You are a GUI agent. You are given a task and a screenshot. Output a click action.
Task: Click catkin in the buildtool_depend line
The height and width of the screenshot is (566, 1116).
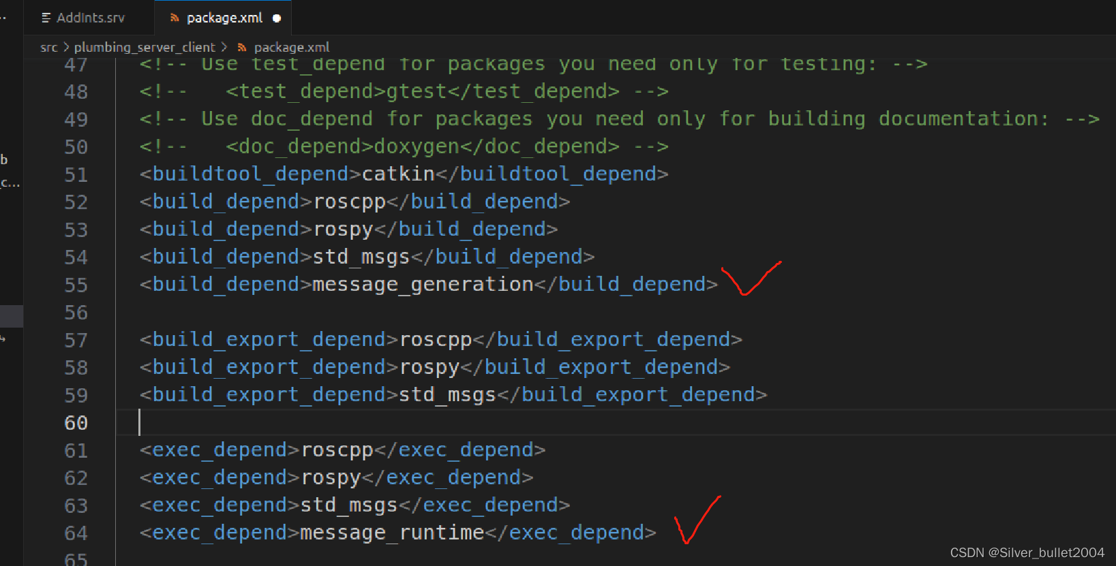(398, 174)
